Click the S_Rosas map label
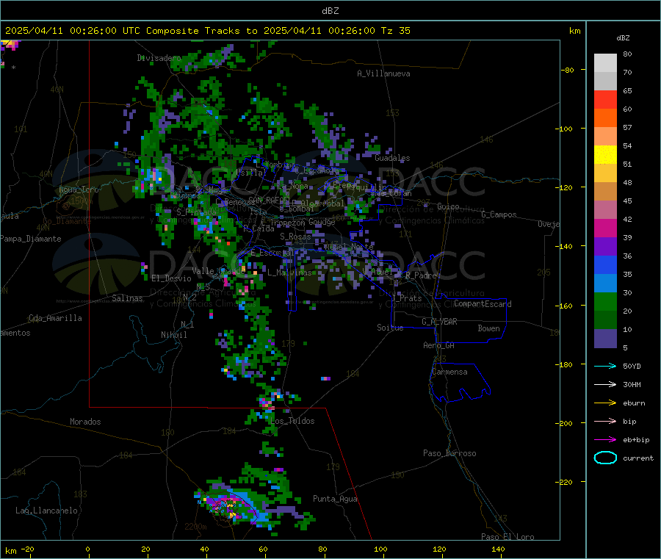661x559 pixels. (x=295, y=237)
